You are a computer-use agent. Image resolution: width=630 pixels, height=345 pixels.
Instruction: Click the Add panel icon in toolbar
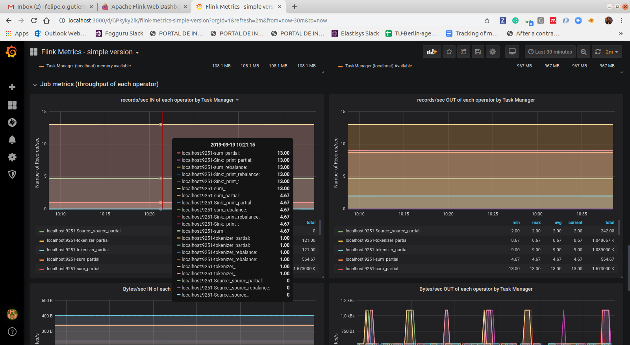[x=432, y=52]
